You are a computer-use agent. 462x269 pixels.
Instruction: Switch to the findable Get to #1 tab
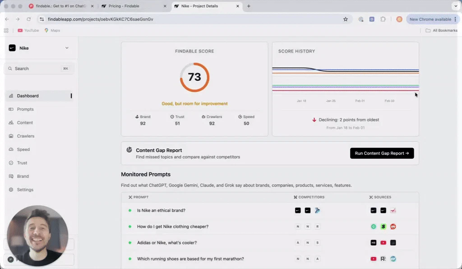click(x=61, y=6)
